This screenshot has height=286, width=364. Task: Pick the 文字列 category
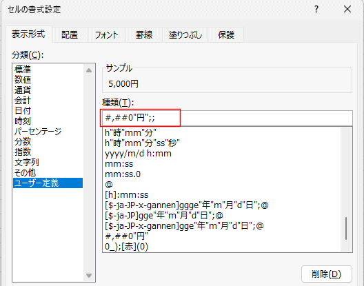[x=27, y=162]
